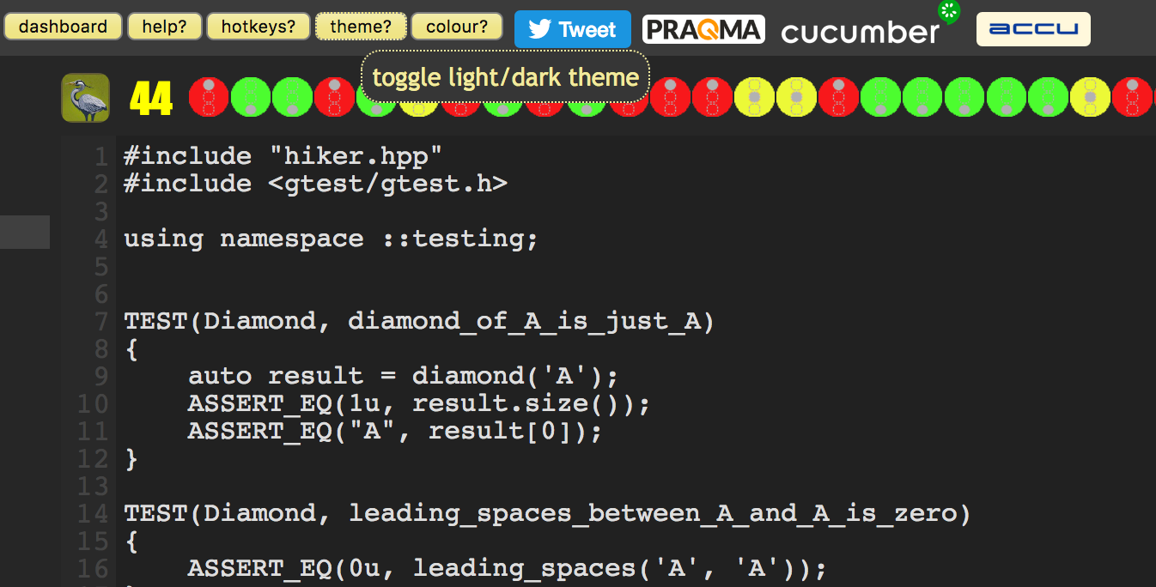Click the yellow 44 traffic-light count
The image size is (1156, 587).
(151, 99)
